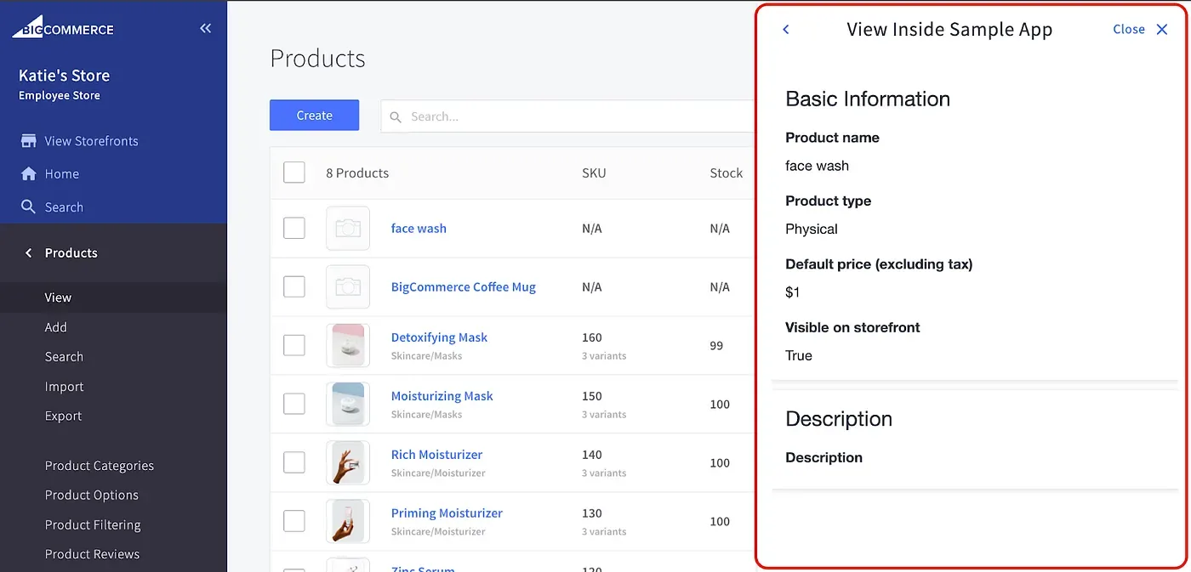Click SKU value 150

[592, 396]
